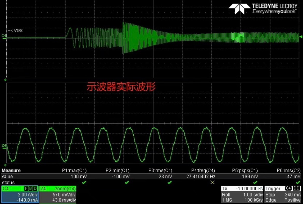Select the P4:freq(C4) measurement column

tap(203, 170)
